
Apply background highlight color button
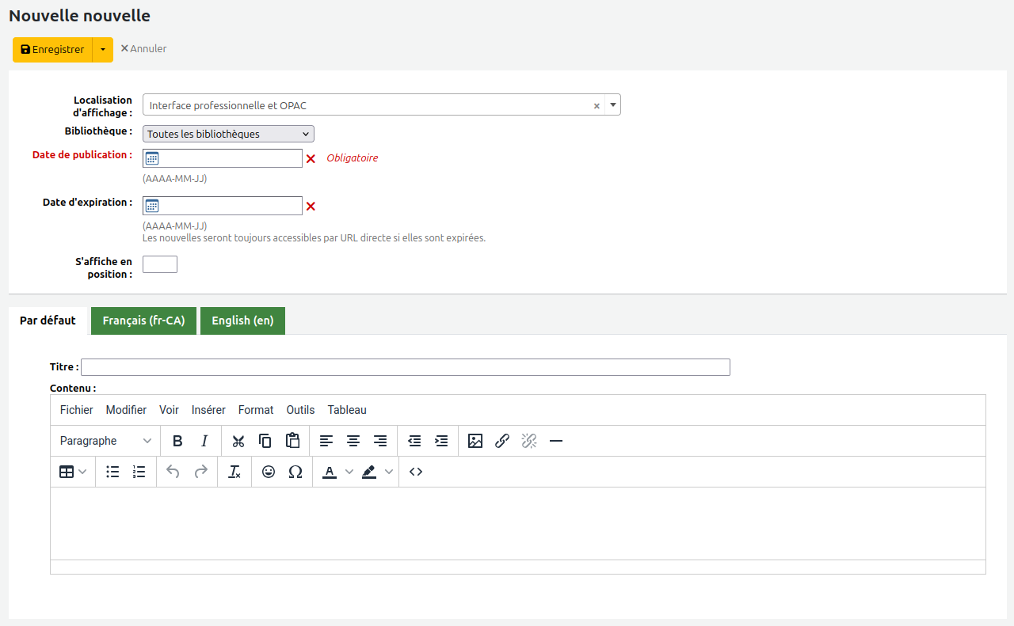pos(369,472)
